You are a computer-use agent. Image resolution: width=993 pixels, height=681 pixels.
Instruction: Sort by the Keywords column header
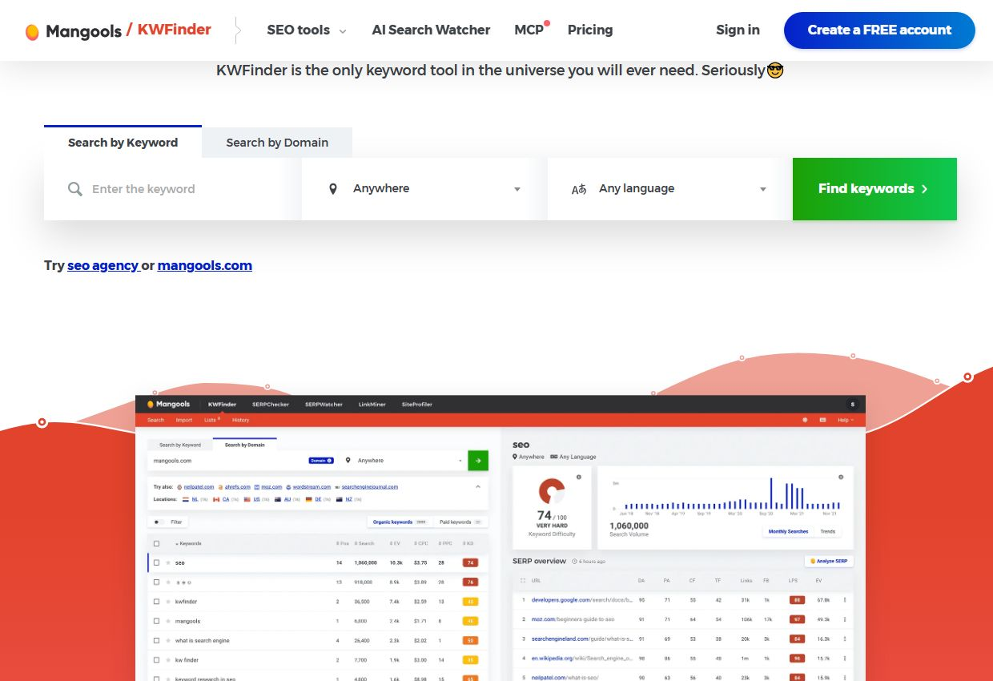tap(189, 543)
